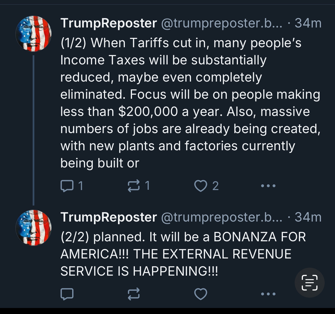
Task: Reply to the (2/2) BONANZA post
Action: click(67, 294)
